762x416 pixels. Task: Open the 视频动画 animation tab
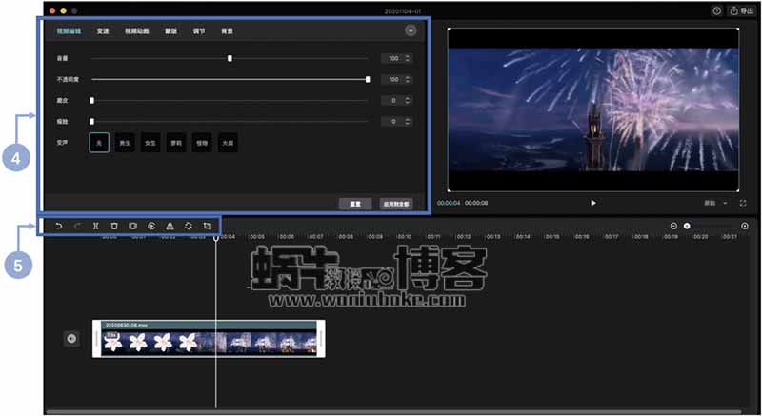click(x=136, y=31)
